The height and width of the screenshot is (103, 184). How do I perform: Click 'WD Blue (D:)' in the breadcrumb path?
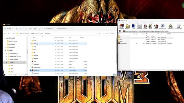(x=34, y=34)
